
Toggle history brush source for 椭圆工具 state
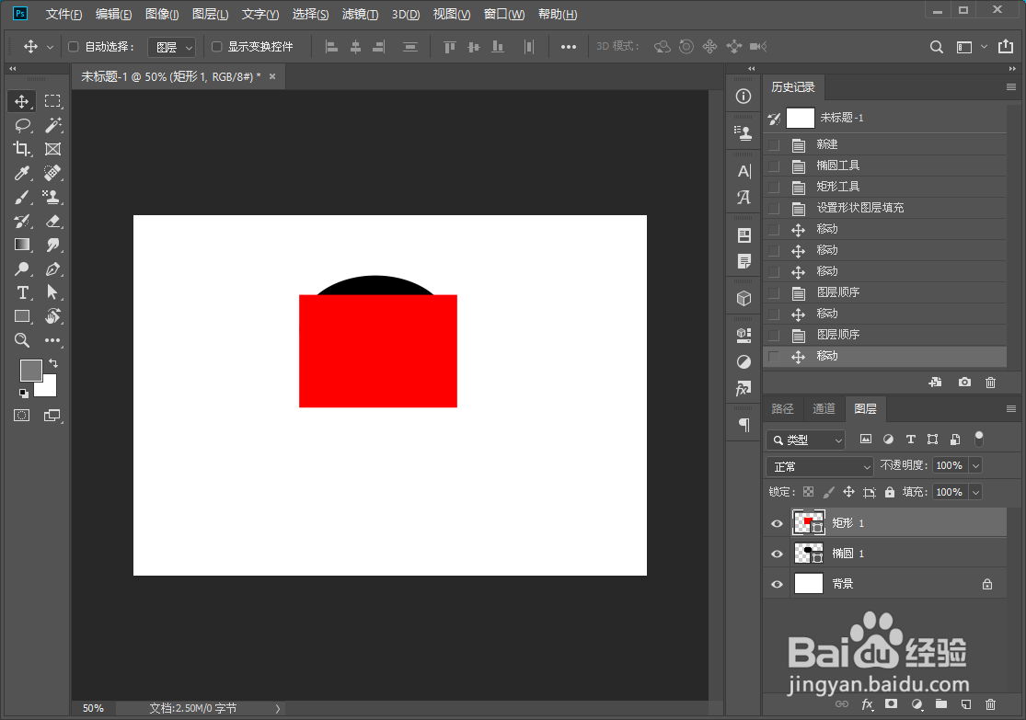pyautogui.click(x=774, y=166)
